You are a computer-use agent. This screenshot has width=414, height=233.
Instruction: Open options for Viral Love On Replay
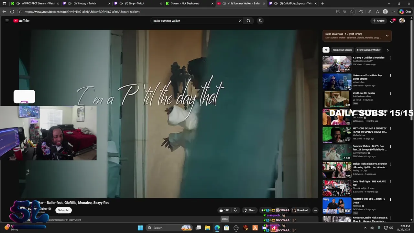point(390,93)
